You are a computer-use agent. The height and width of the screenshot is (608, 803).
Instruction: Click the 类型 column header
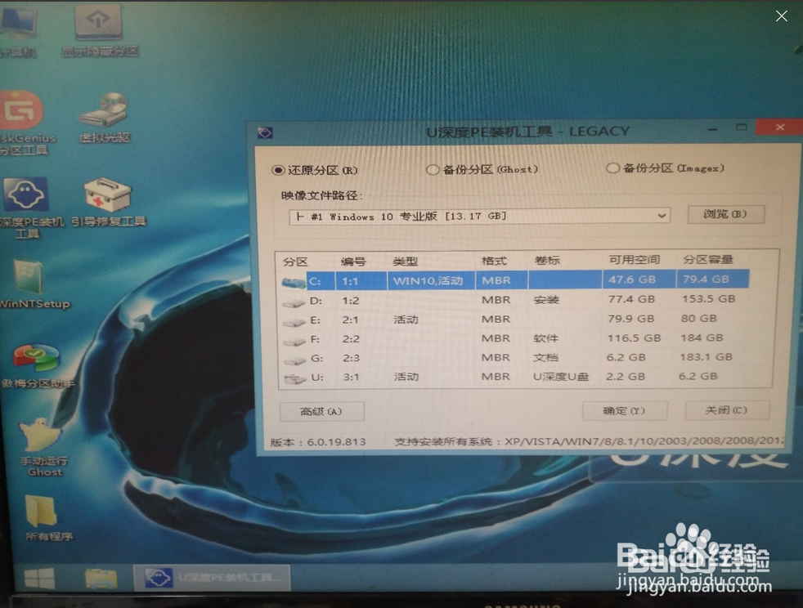tap(405, 262)
